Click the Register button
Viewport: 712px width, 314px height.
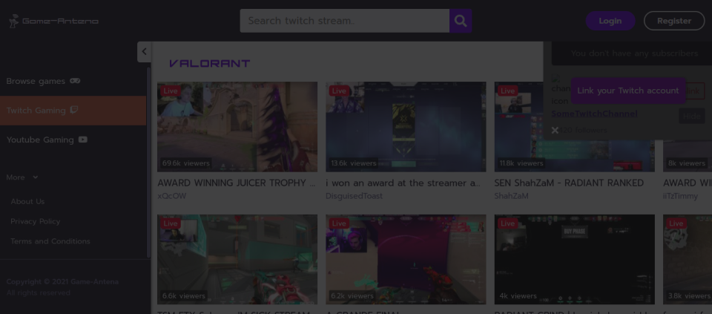674,21
